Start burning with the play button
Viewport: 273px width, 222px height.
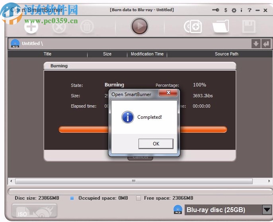coord(139,26)
